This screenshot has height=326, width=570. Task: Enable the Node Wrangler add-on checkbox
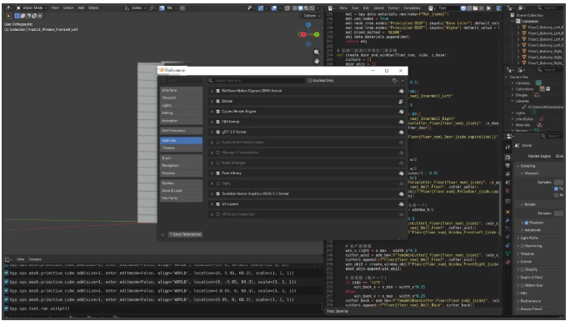(218, 163)
